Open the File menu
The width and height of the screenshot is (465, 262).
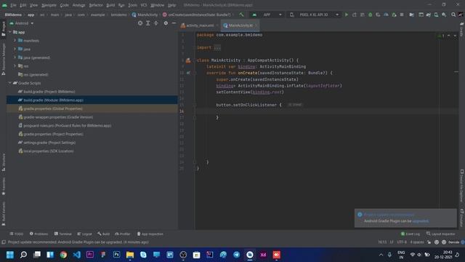13,5
